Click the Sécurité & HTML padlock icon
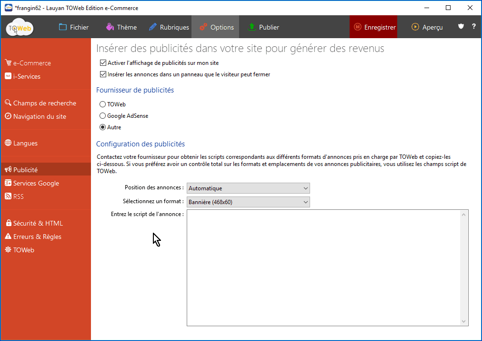 point(8,223)
